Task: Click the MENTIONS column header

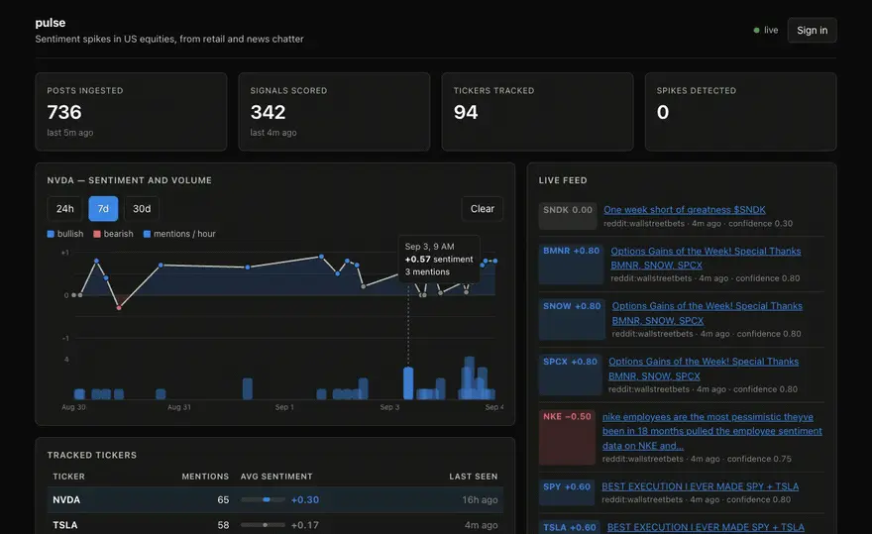Action: coord(205,477)
